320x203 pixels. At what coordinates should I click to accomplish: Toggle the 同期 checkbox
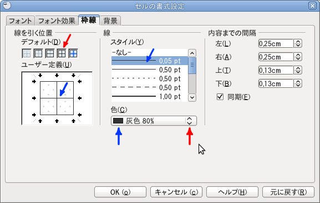pos(220,97)
